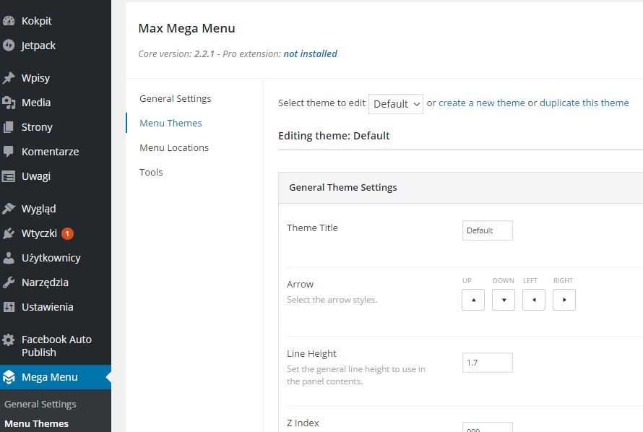This screenshot has height=432, width=643.
Task: Open Menu Themes in sidebar submenu
Action: point(37,424)
